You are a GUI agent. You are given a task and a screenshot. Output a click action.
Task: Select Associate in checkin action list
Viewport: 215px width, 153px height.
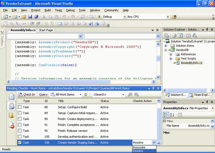(144, 147)
